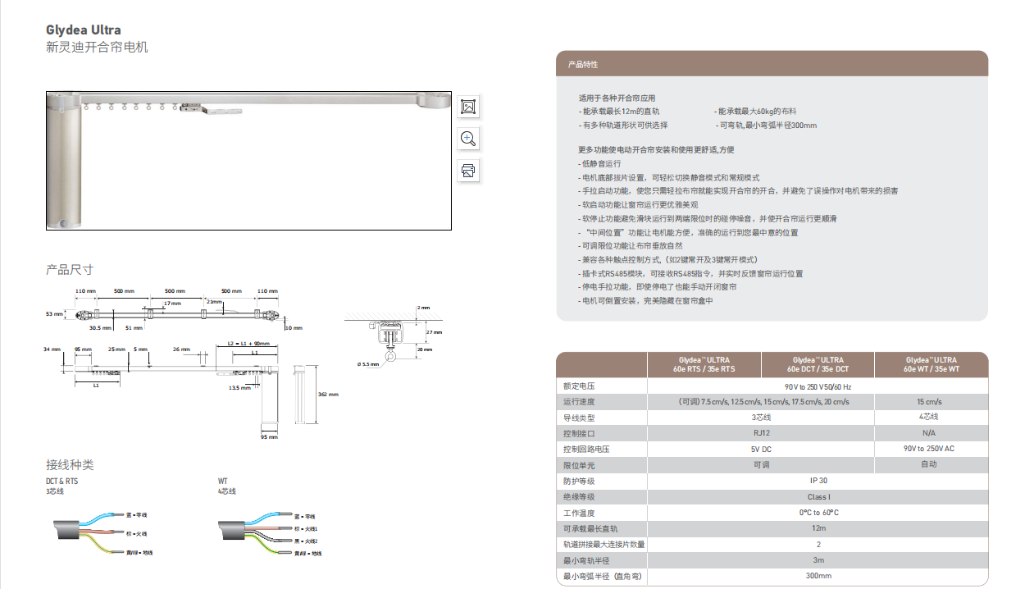Image resolution: width=1034 pixels, height=589 pixels.
Task: Click the ceiling bracket cross-section drawing
Action: (394, 335)
